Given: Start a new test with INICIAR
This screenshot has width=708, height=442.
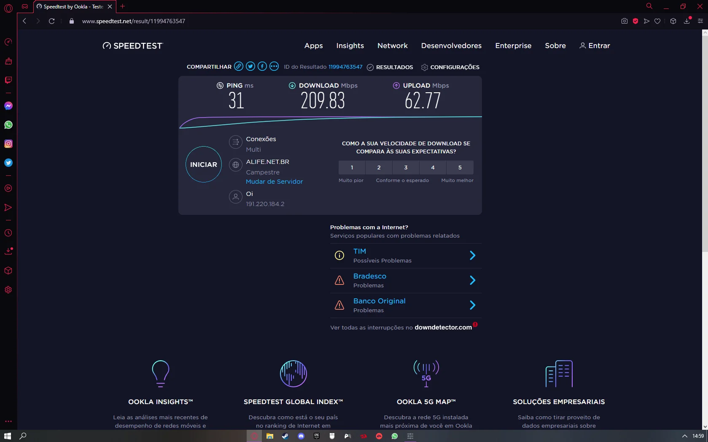Looking at the screenshot, I should pos(204,164).
